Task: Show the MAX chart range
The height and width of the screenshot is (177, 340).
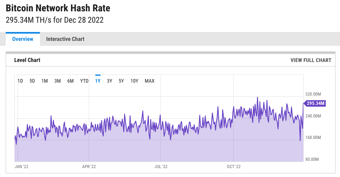Action: pos(149,81)
